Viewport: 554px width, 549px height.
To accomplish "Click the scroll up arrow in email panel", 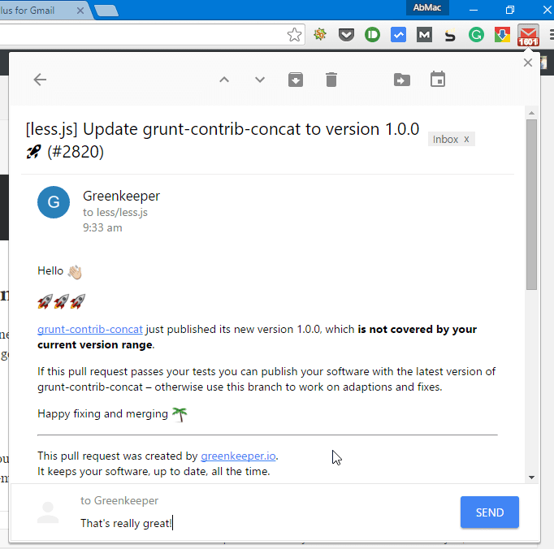I will pyautogui.click(x=531, y=113).
